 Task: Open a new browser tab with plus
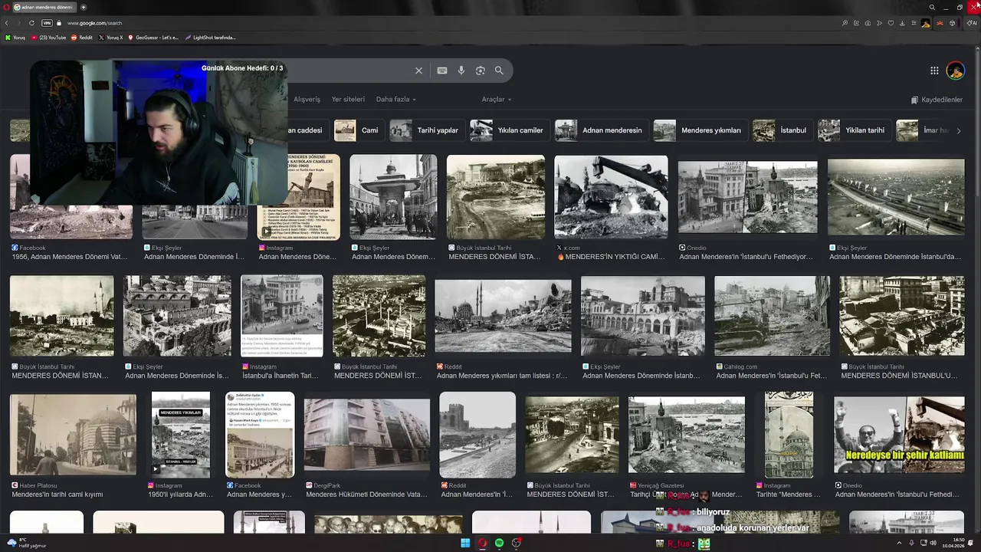[82, 7]
